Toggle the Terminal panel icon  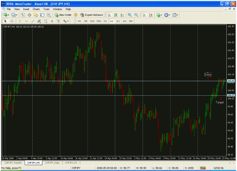tap(42, 15)
